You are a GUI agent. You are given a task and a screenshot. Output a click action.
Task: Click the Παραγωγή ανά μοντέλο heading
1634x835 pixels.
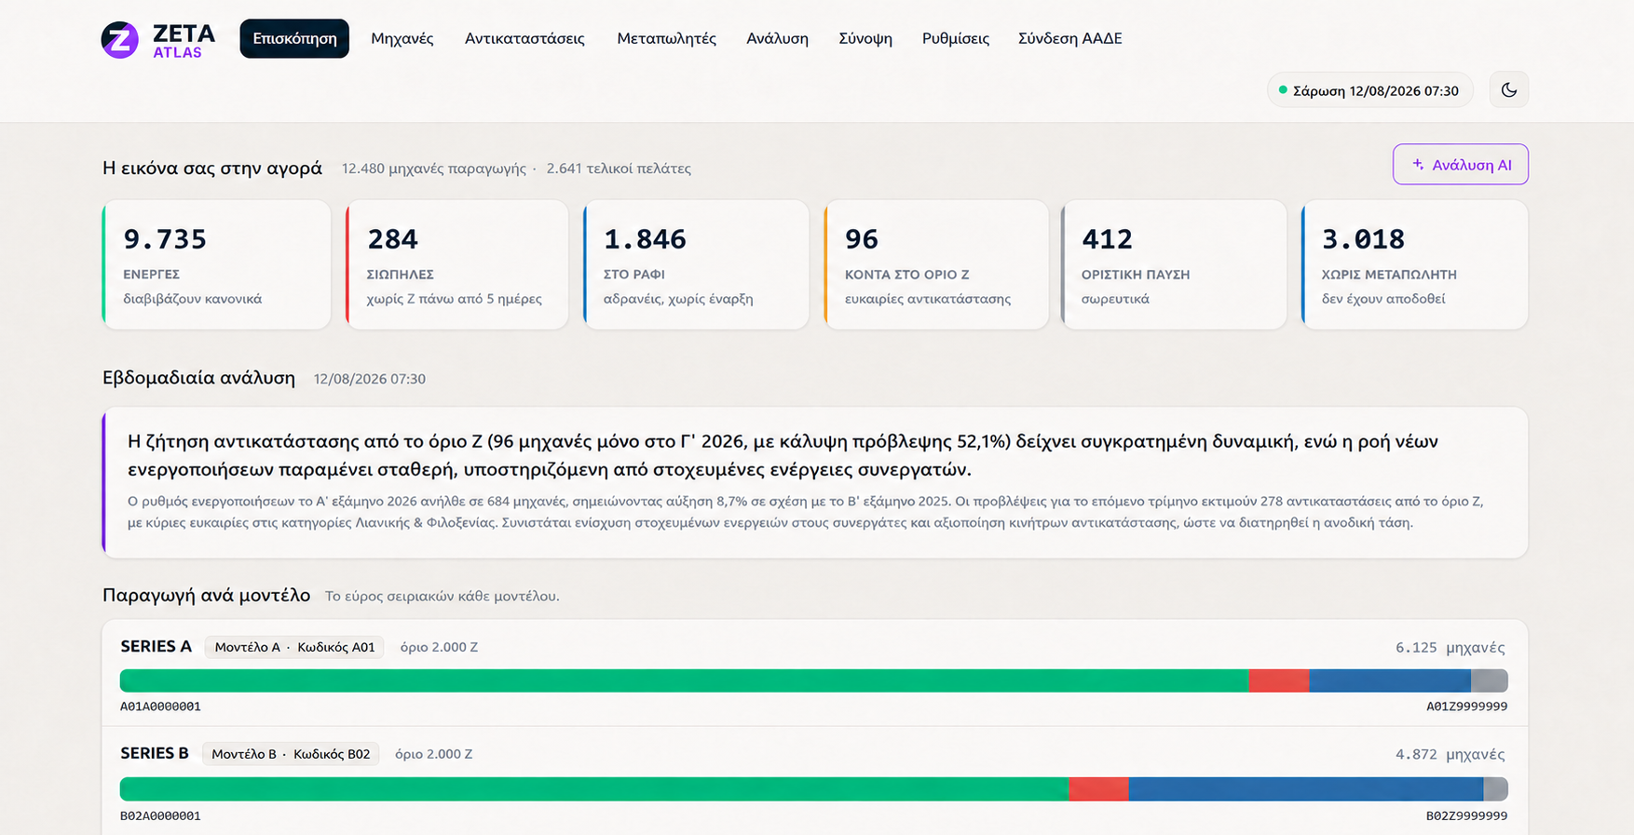click(x=206, y=595)
